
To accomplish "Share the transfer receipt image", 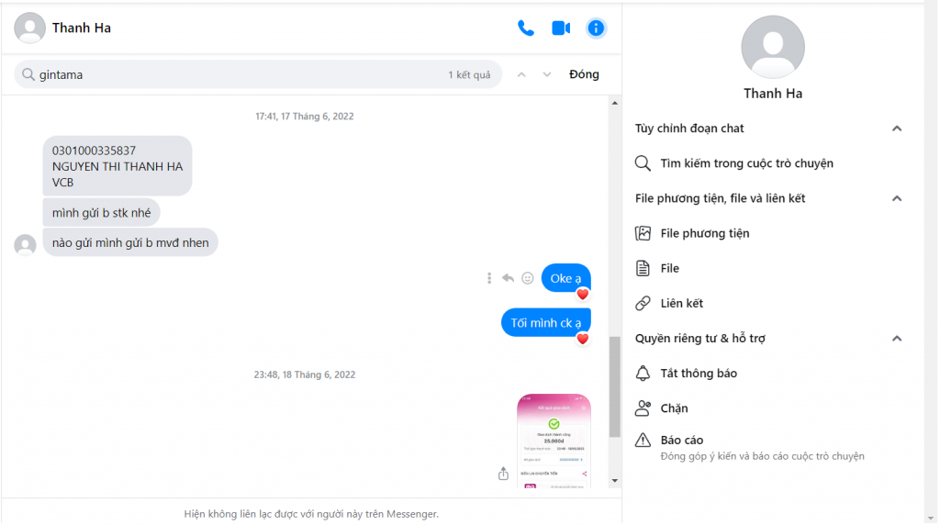I will [503, 474].
